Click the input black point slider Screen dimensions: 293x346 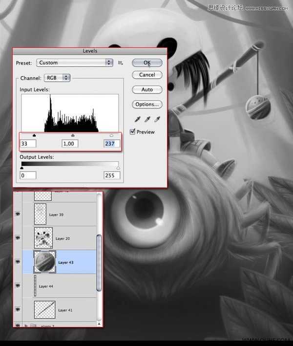(34, 135)
